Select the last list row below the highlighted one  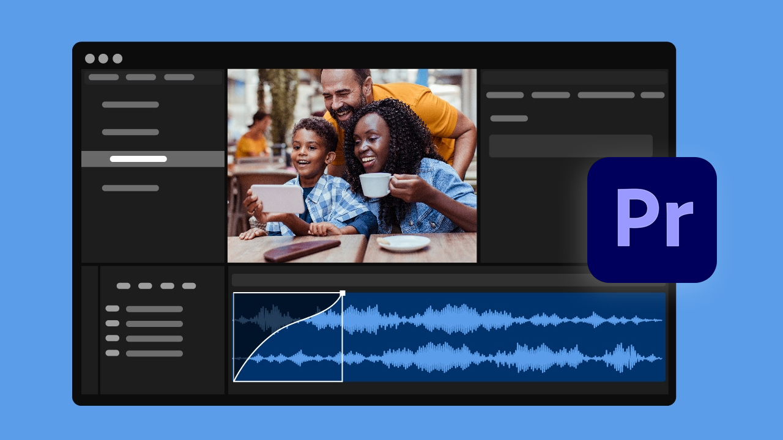pos(130,188)
